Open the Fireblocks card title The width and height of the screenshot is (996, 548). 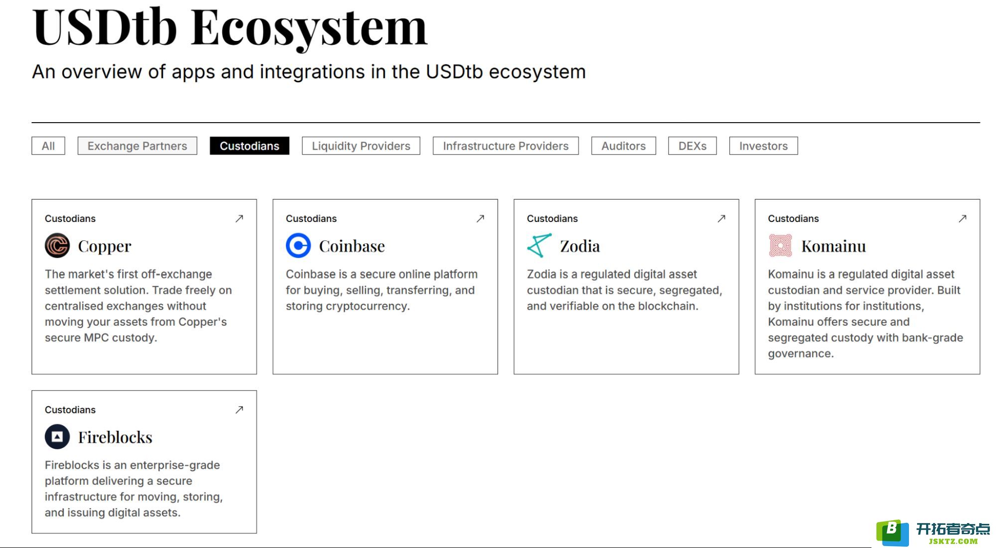point(115,437)
